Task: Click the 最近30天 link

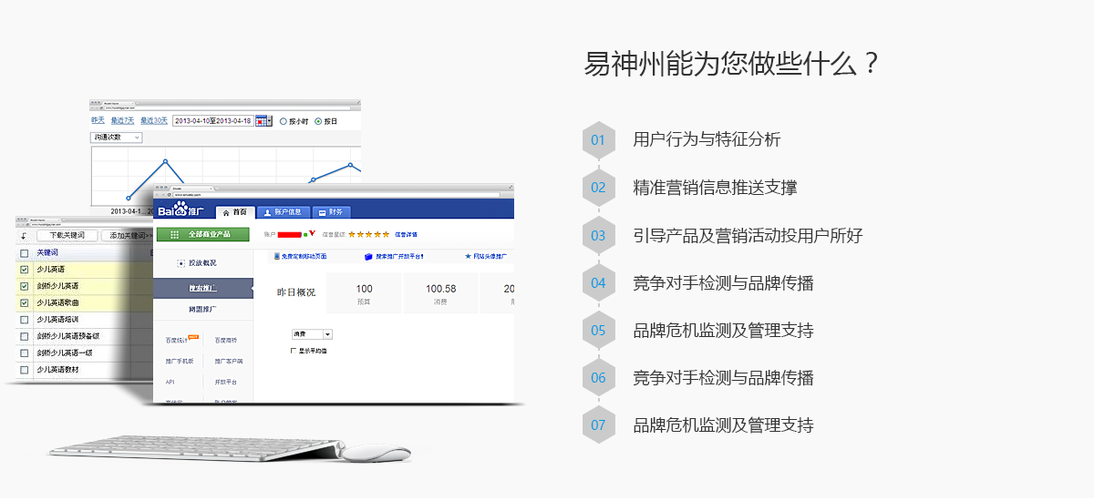Action: pyautogui.click(x=153, y=120)
